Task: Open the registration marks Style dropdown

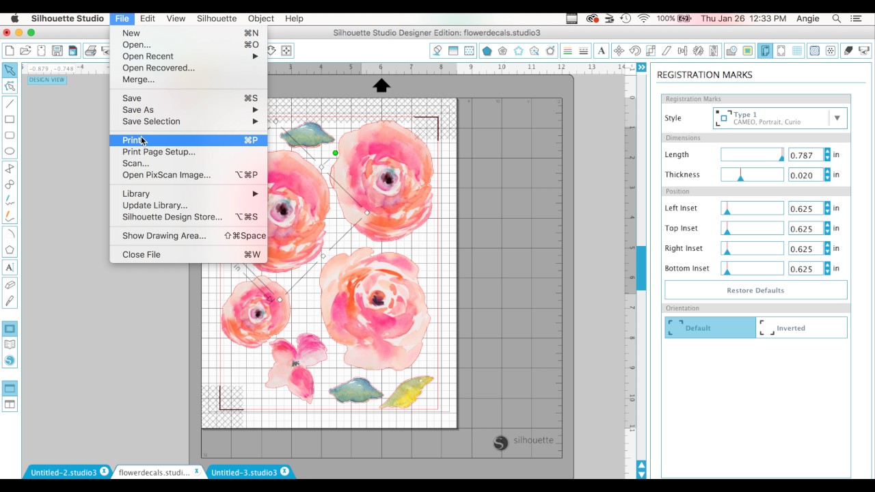Action: [837, 118]
